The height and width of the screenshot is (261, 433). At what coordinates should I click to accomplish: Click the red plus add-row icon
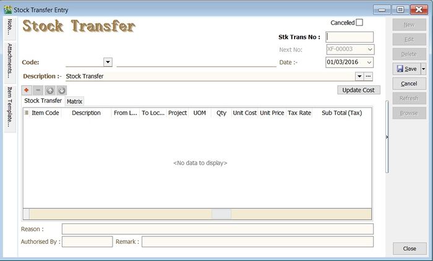27,90
